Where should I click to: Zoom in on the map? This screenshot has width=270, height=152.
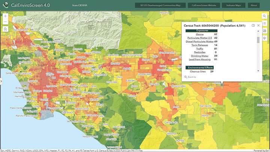pos(5,17)
